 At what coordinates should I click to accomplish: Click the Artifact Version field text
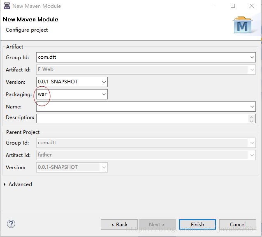[x=58, y=82]
